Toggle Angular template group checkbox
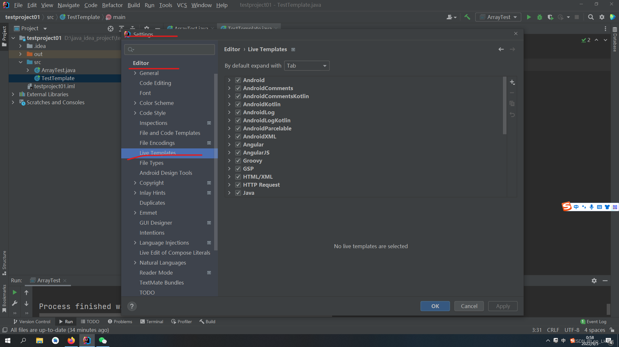This screenshot has width=619, height=347. click(238, 145)
